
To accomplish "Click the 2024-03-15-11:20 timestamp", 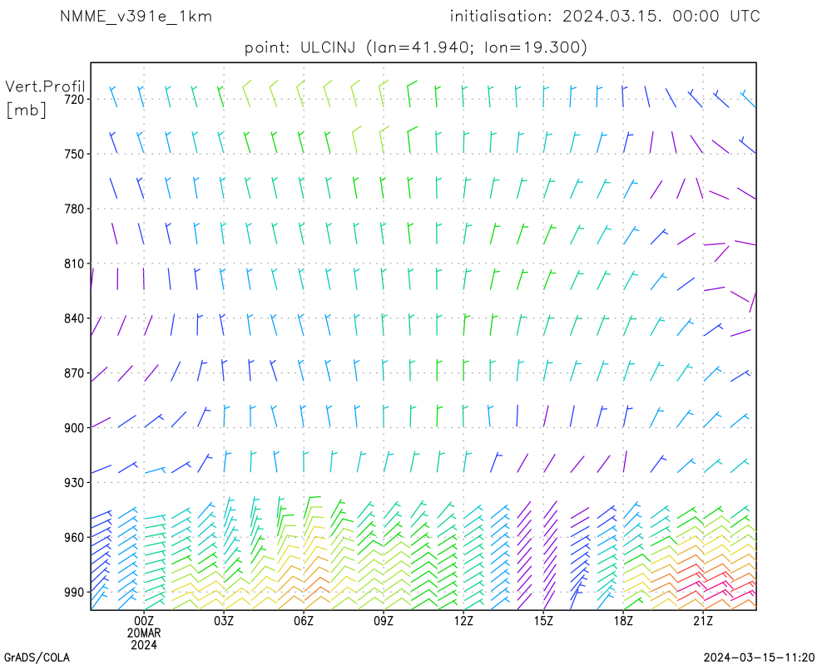I will [x=760, y=658].
